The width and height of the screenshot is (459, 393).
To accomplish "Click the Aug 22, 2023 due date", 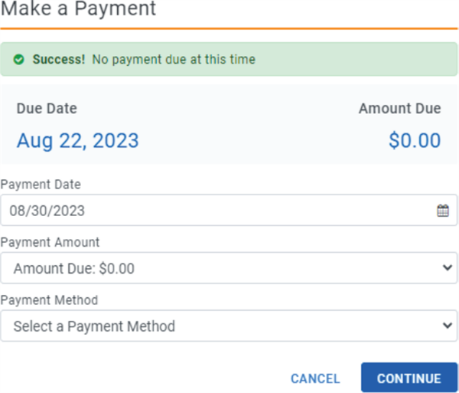I will coord(77,141).
